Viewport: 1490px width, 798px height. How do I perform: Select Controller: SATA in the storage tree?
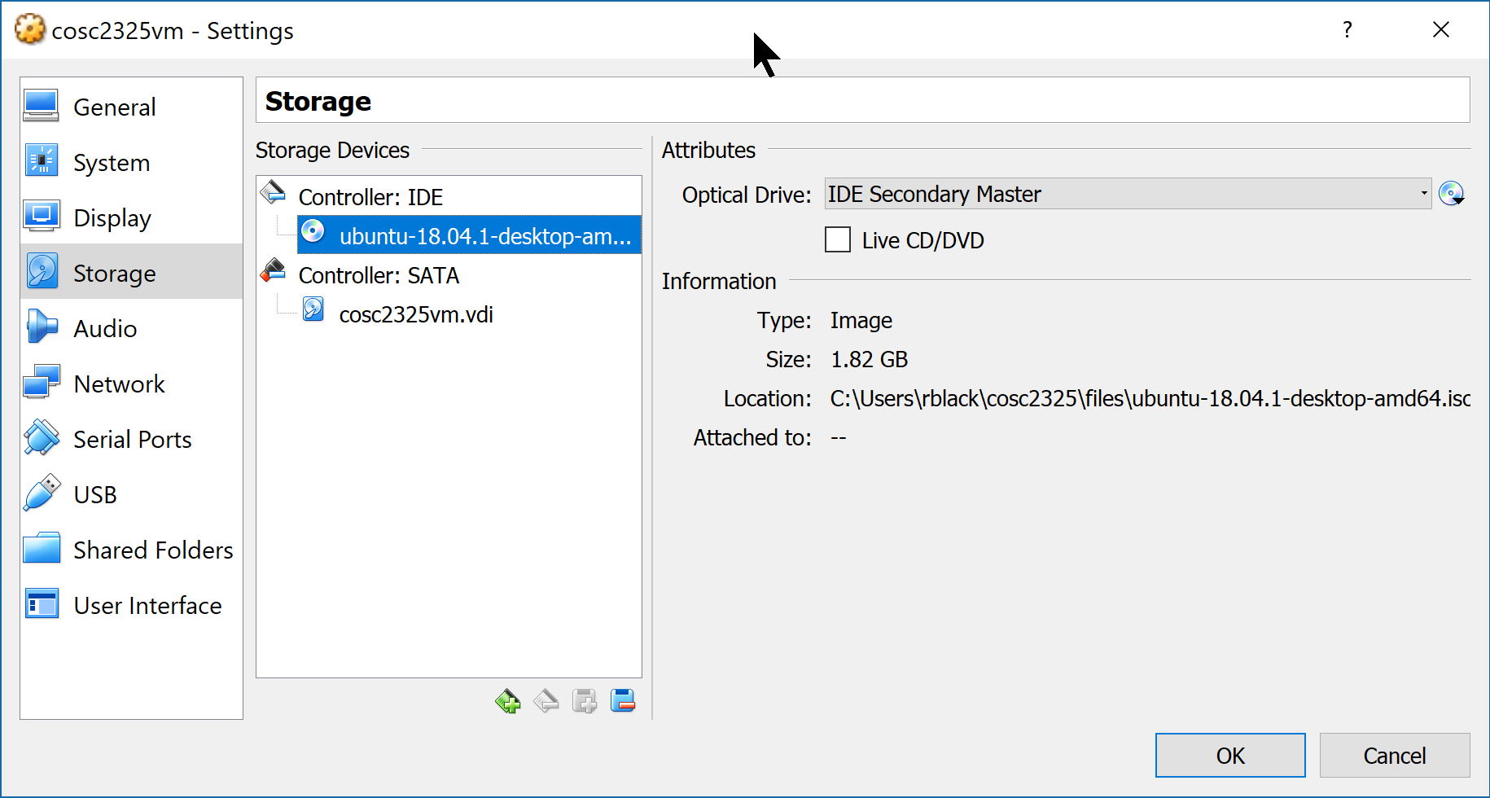(379, 275)
